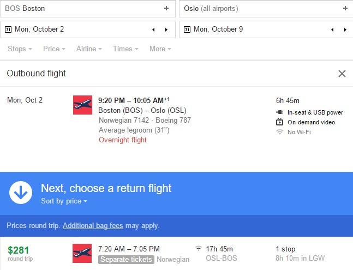353x270 pixels.
Task: Open calendar icon for Mon, October 2
Action: 8,29
